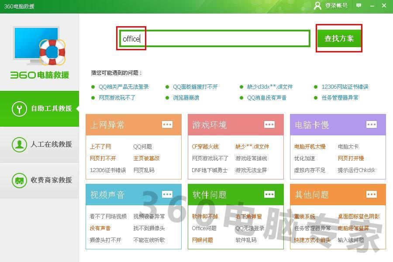Screen dimensions: 393x262
Task: Select 主页被篡改 in 上网异常
Action: pyautogui.click(x=146, y=158)
